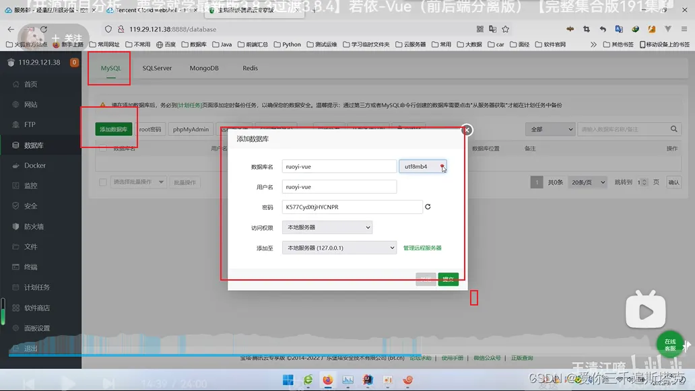Click the Windows Start button on taskbar
The height and width of the screenshot is (391, 695).
(x=288, y=380)
